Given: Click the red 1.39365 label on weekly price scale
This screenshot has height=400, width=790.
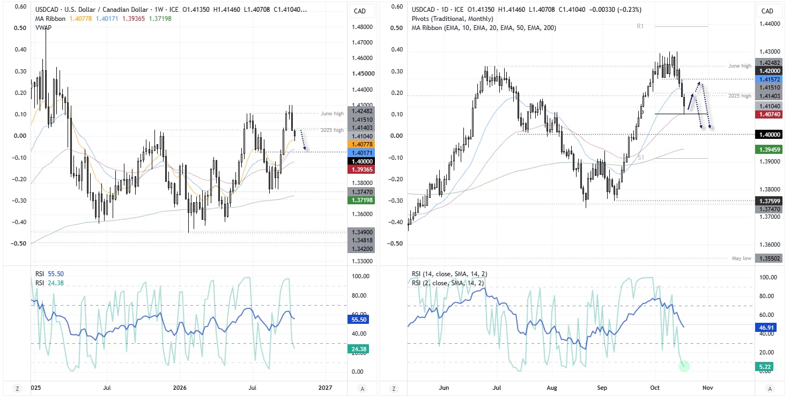Looking at the screenshot, I should click(x=361, y=169).
